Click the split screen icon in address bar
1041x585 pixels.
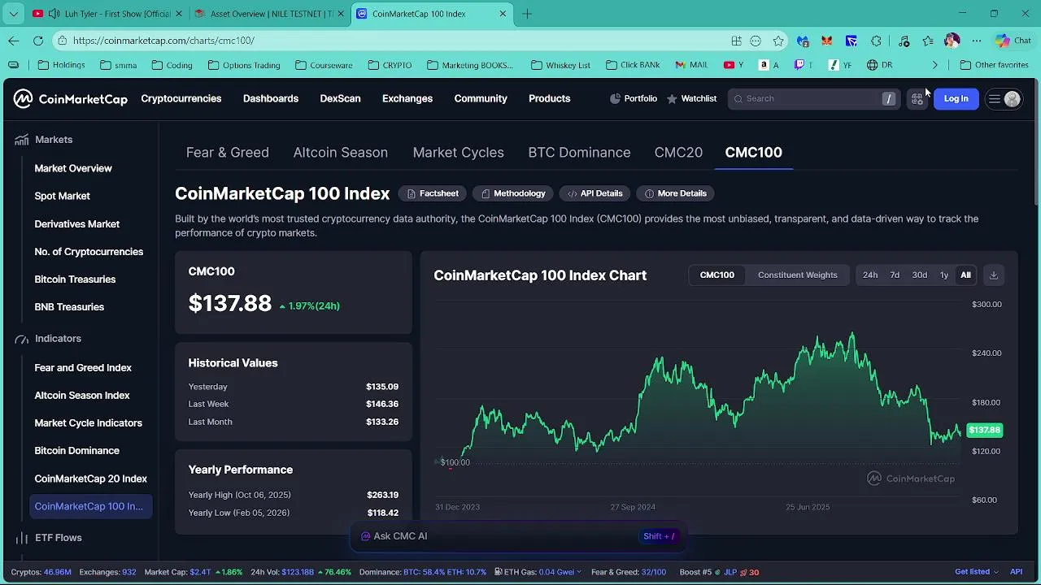coord(736,41)
